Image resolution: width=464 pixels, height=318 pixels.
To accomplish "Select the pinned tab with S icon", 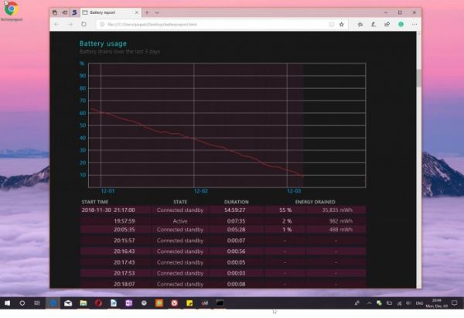I will [74, 12].
